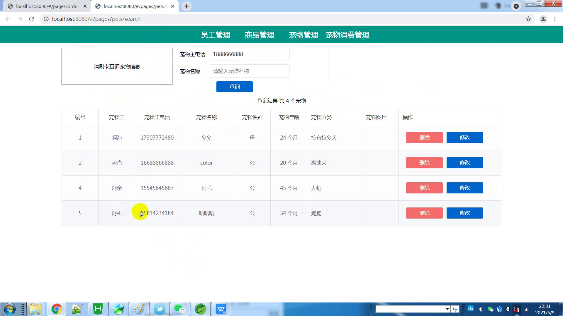Focus the 宠物名称 input field

tap(249, 71)
